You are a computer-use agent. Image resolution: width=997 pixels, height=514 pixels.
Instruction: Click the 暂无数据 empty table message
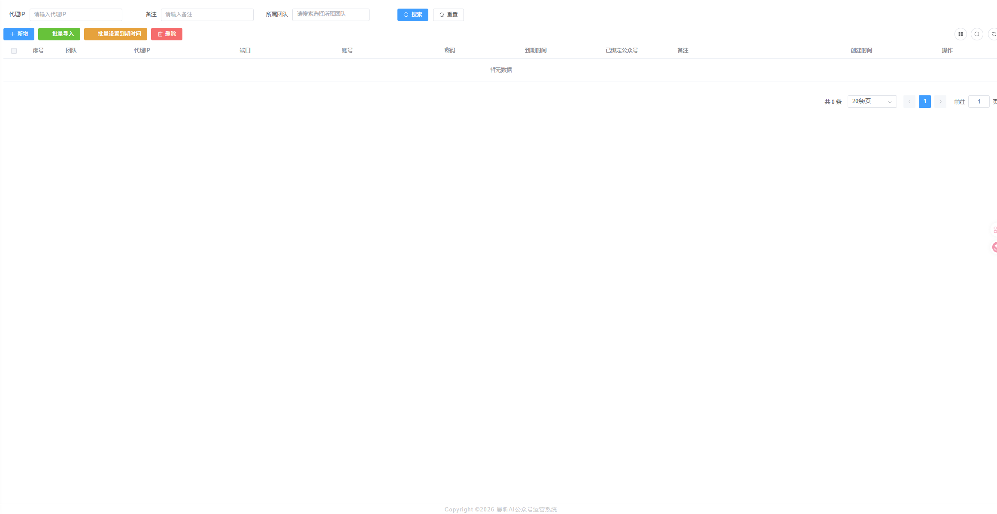pos(501,70)
